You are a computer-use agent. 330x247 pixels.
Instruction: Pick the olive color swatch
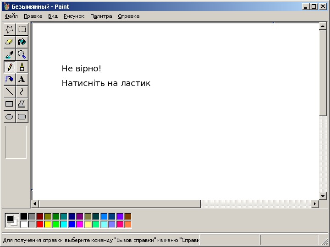[x=48, y=216]
